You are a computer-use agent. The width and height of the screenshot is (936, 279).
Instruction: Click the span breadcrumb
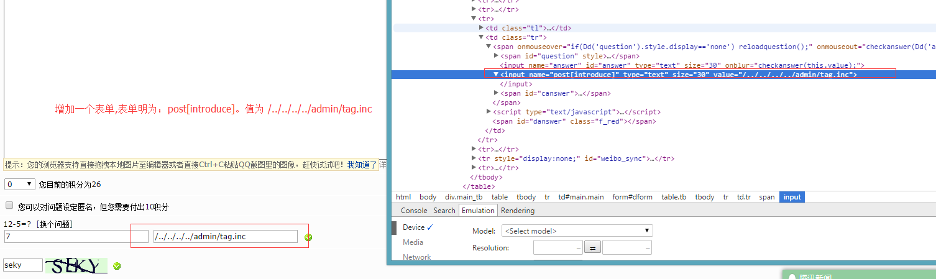[767, 197]
